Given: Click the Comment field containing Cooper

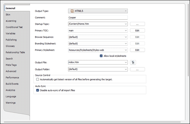Looking at the screenshot, I should [98, 18].
